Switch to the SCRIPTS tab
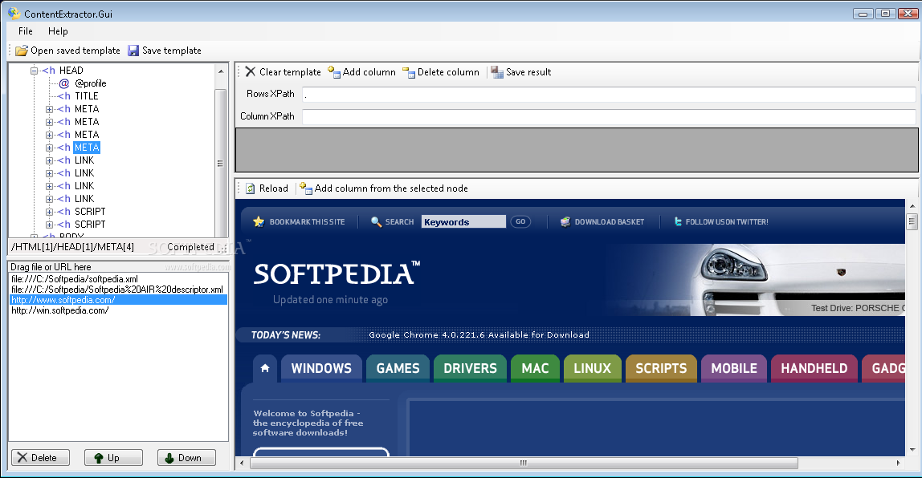 661,368
